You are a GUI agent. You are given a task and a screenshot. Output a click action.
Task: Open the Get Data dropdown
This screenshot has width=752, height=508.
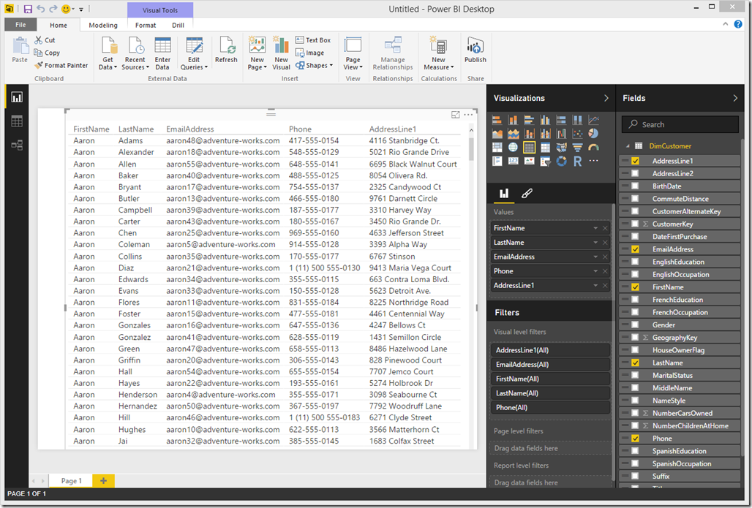click(108, 53)
